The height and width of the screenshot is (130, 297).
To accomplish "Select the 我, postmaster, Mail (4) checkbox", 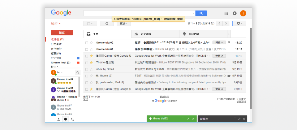I will pyautogui.click(x=87, y=83).
